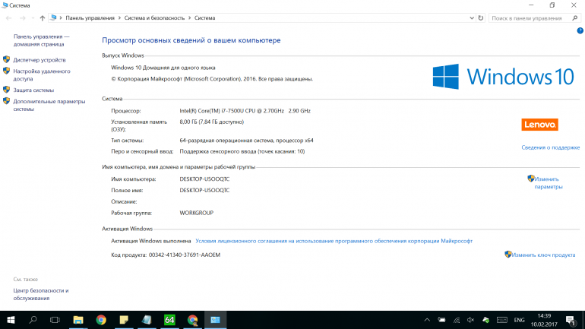585x329 pixels.
Task: Expand chevron after Панель управления breadcrumb
Action: tap(120, 18)
